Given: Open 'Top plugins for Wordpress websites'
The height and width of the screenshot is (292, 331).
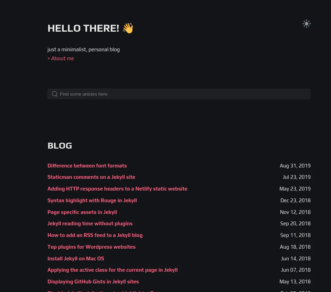Looking at the screenshot, I should [x=91, y=247].
